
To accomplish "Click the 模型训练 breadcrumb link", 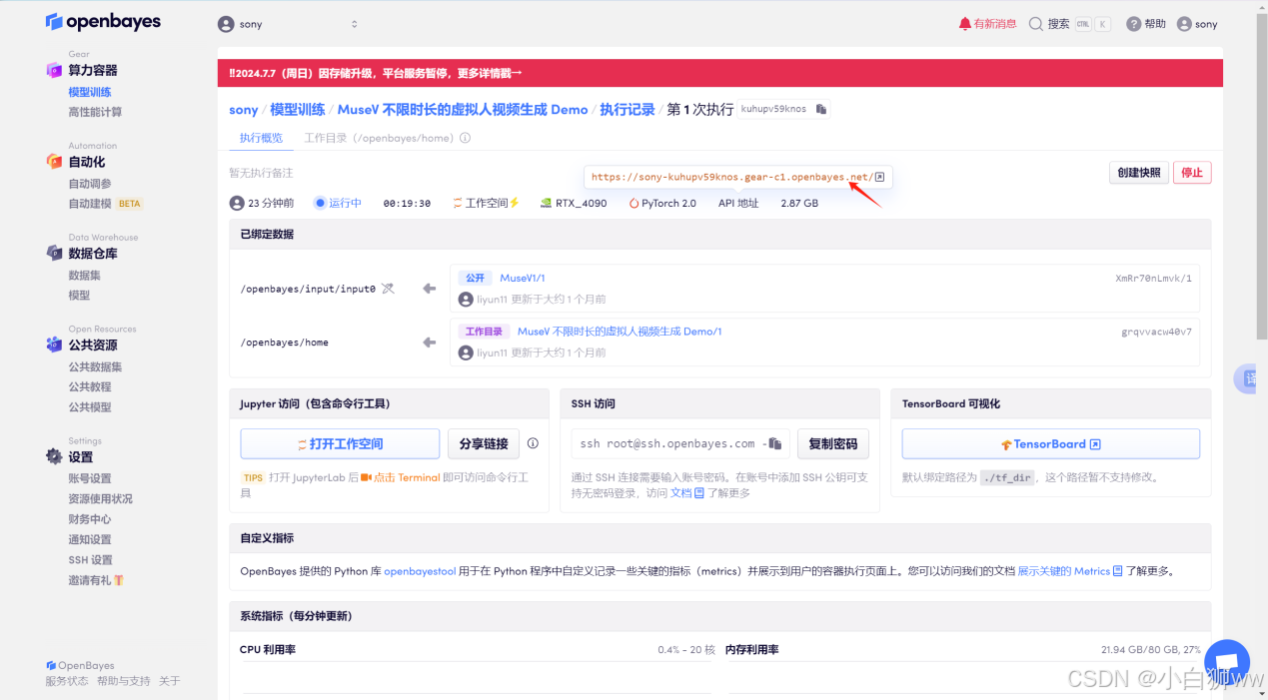I will pyautogui.click(x=298, y=110).
